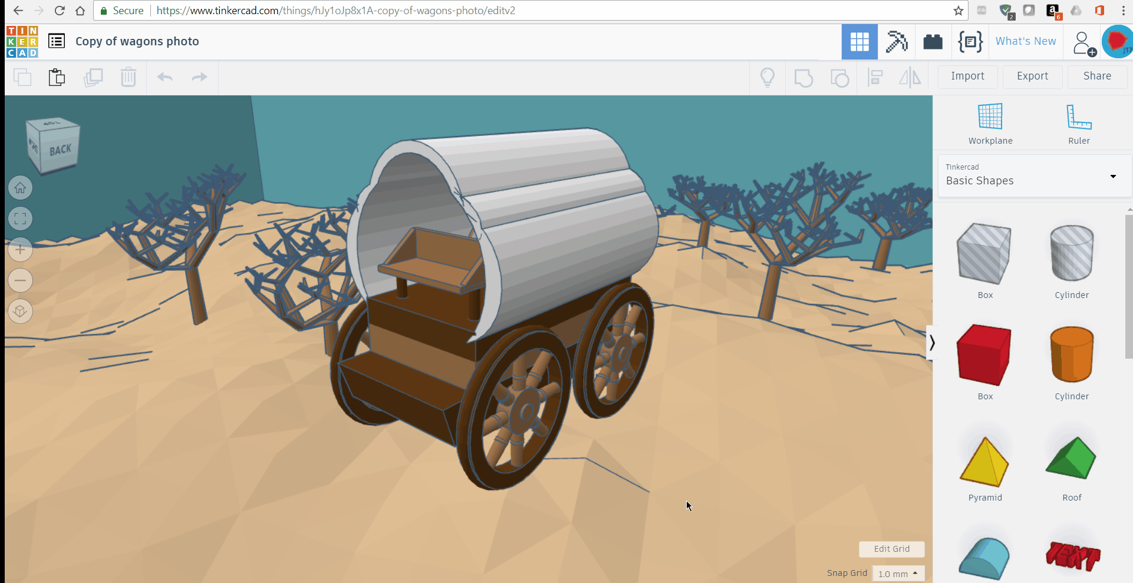Mirror the selected shape

[x=910, y=77]
